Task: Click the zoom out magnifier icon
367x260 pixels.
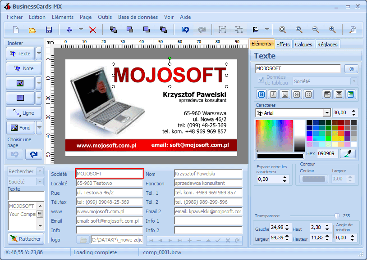Action: click(316, 30)
